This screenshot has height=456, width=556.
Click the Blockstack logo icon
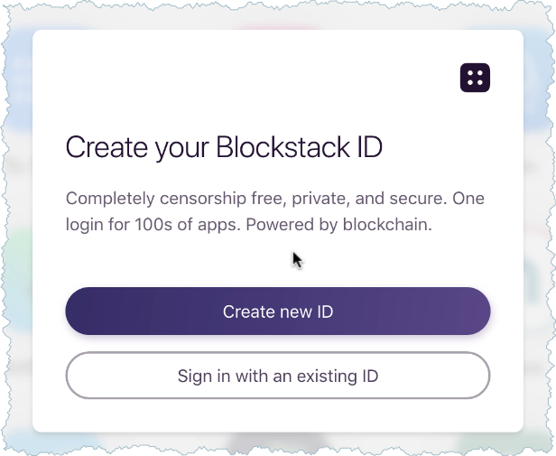point(475,78)
